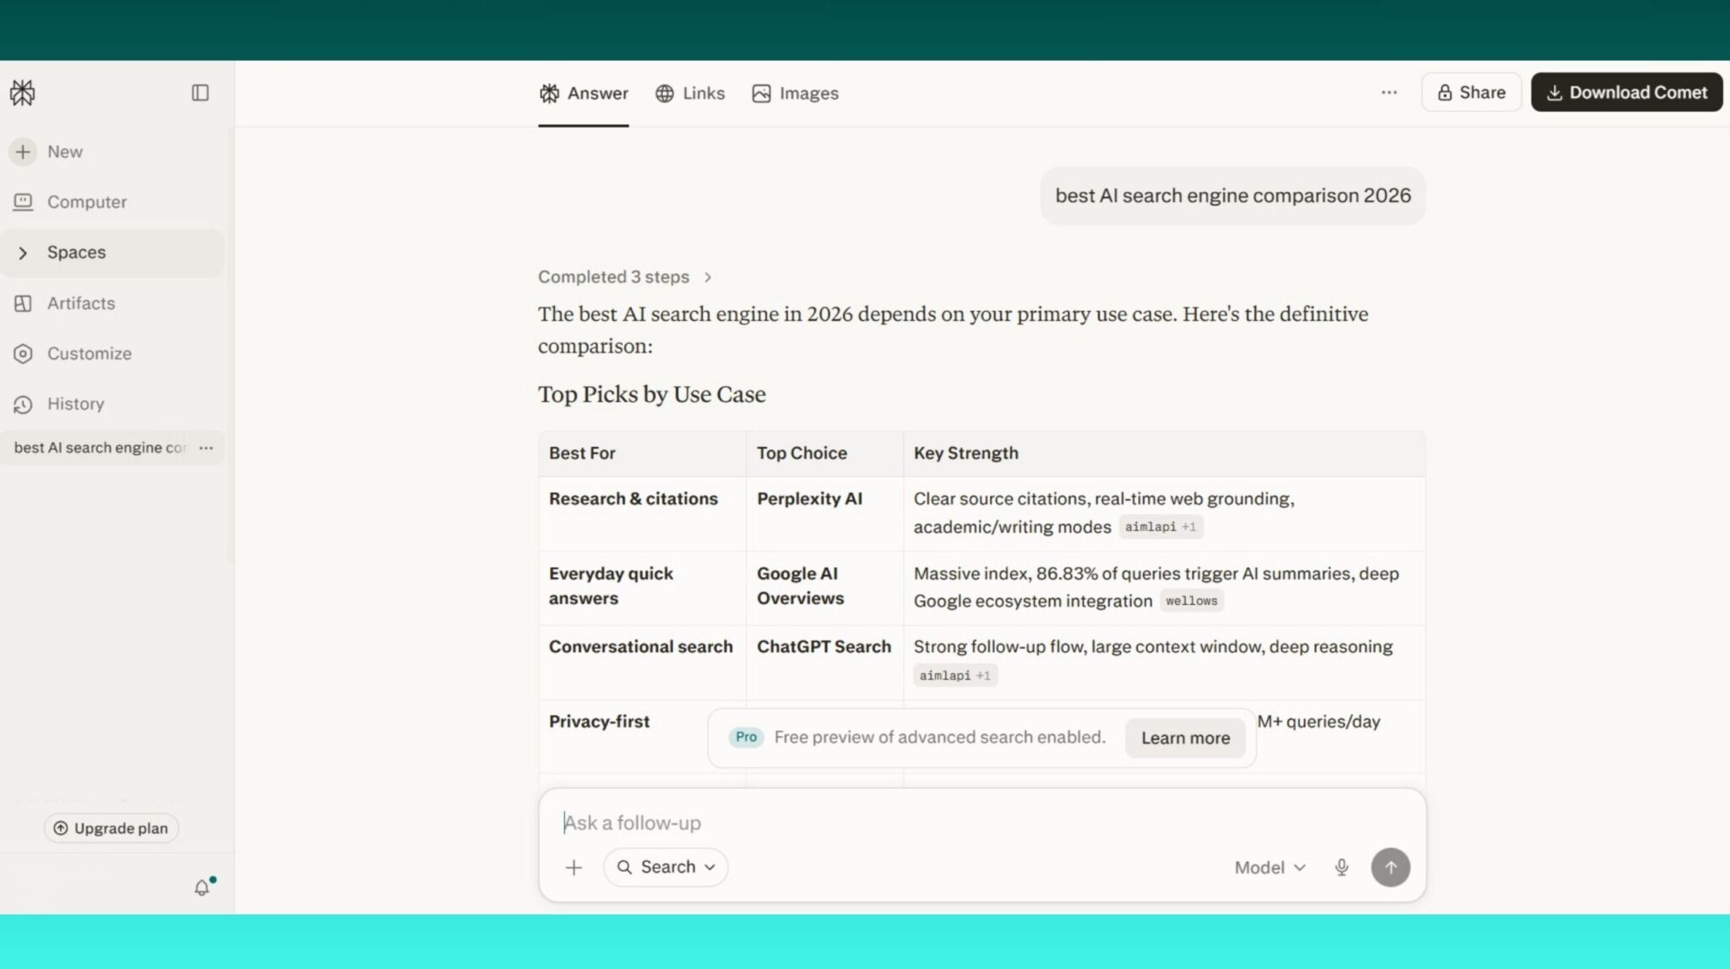Click the 'Google AI Overviews' table cell
Screen dimensions: 1730x969
click(x=824, y=588)
